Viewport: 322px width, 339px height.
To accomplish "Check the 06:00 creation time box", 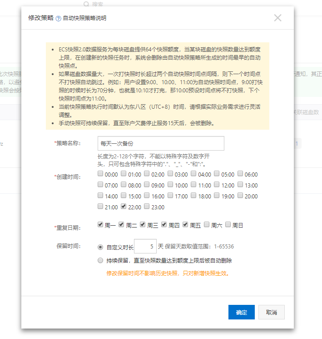I will (240, 173).
